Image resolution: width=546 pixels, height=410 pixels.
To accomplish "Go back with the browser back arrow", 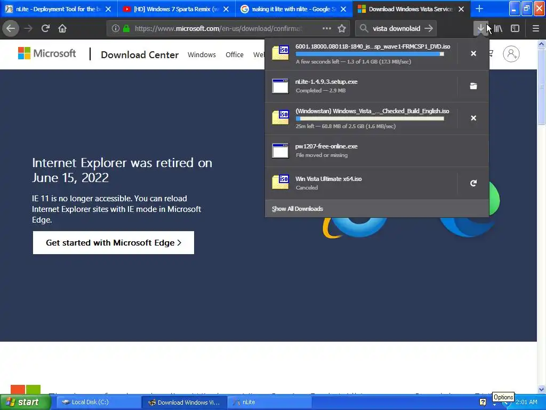I will [x=11, y=28].
